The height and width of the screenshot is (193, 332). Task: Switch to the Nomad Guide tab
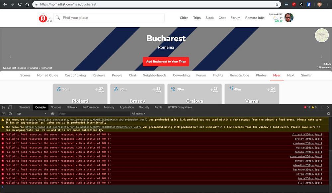47,75
